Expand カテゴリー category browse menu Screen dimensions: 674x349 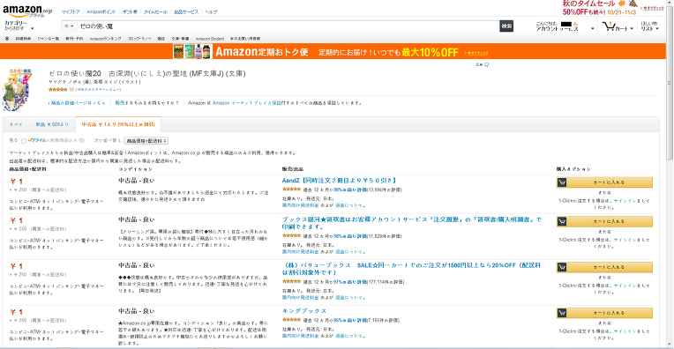18,26
